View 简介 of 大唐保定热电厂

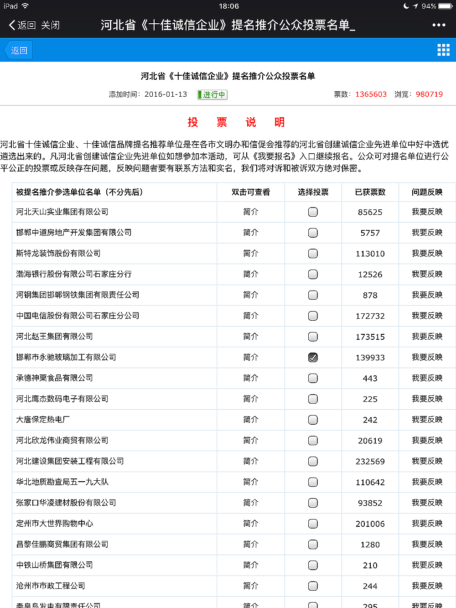click(251, 419)
